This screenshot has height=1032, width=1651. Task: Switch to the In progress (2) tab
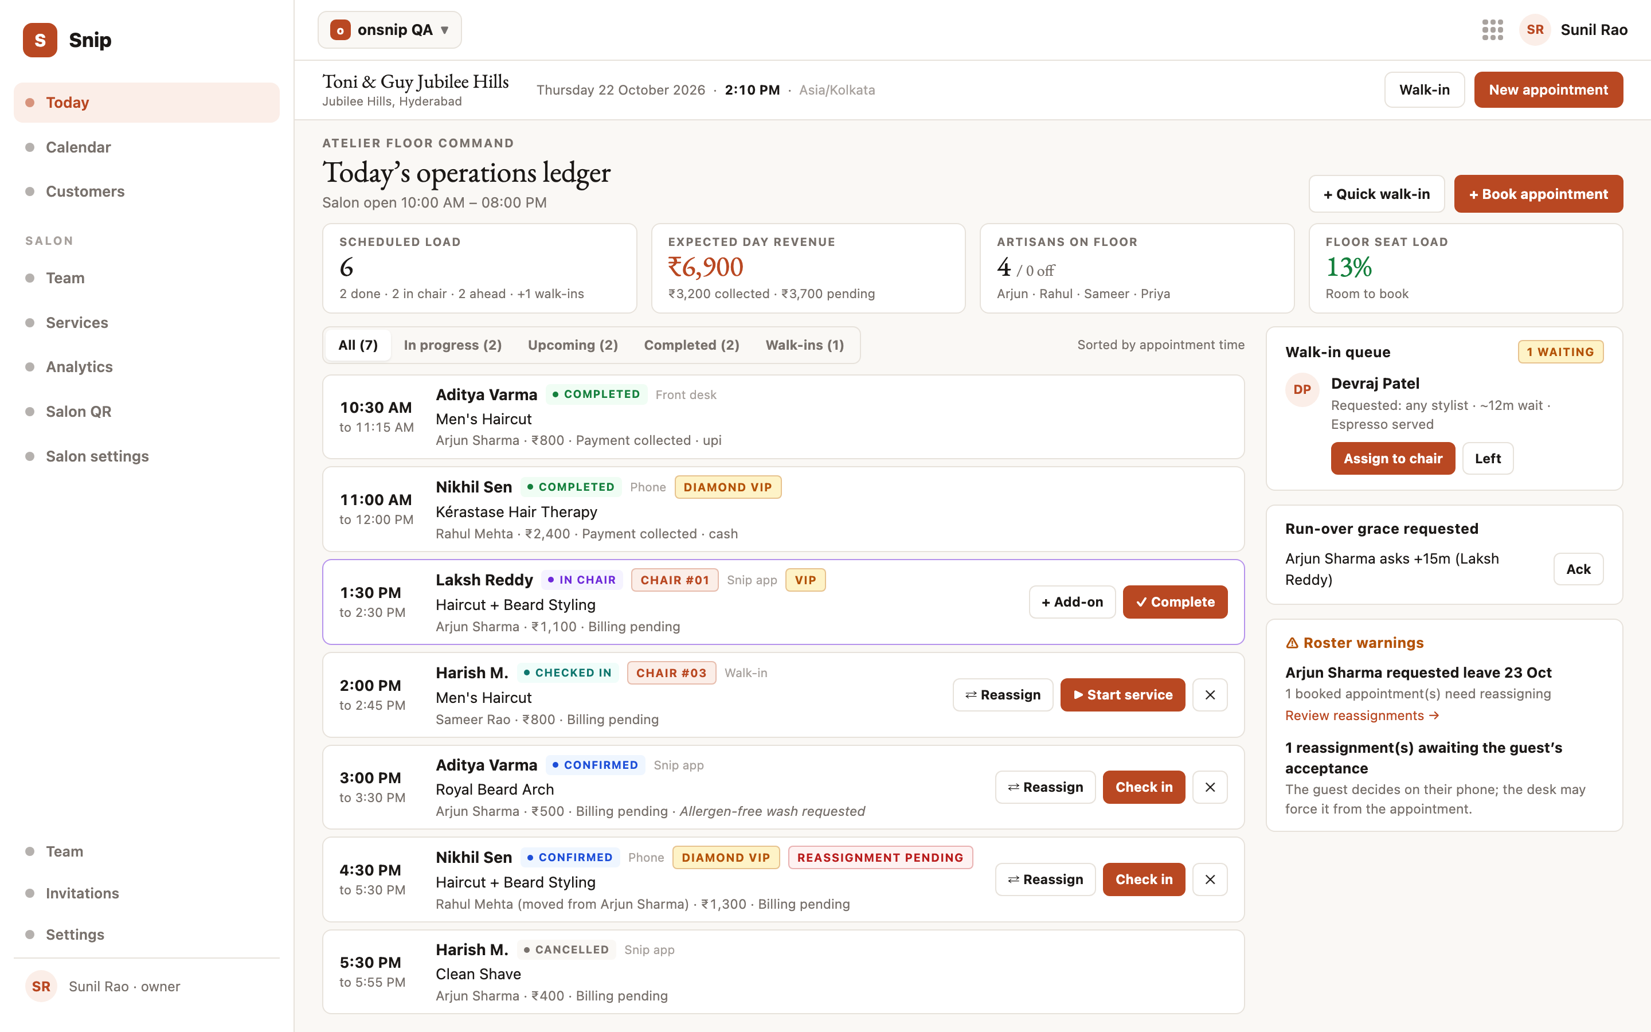[452, 345]
